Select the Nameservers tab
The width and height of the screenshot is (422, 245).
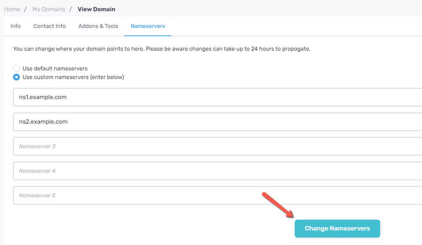pos(148,26)
